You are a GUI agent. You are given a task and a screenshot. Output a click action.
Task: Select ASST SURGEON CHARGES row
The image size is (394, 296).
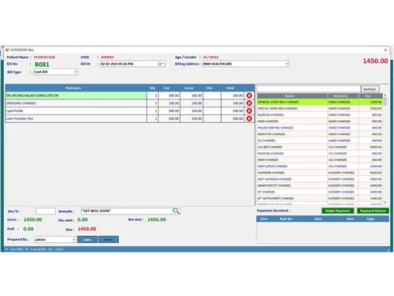[320, 179]
